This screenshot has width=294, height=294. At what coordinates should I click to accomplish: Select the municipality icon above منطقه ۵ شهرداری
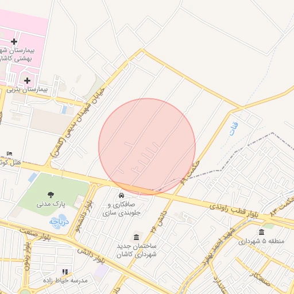point(261,232)
